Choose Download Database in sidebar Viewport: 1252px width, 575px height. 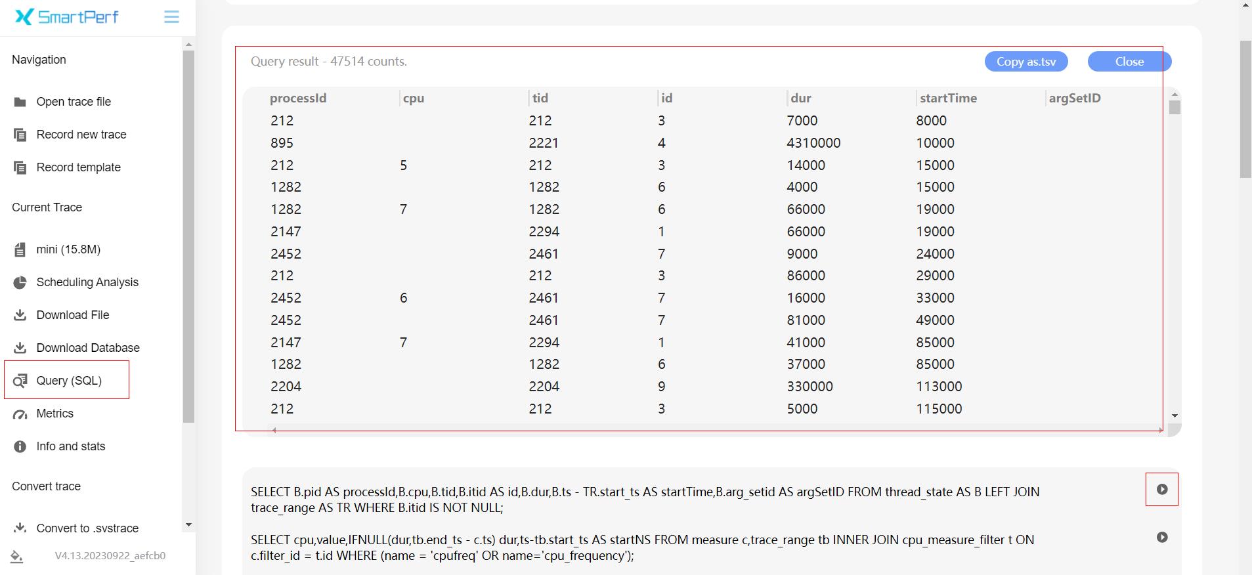pyautogui.click(x=87, y=348)
